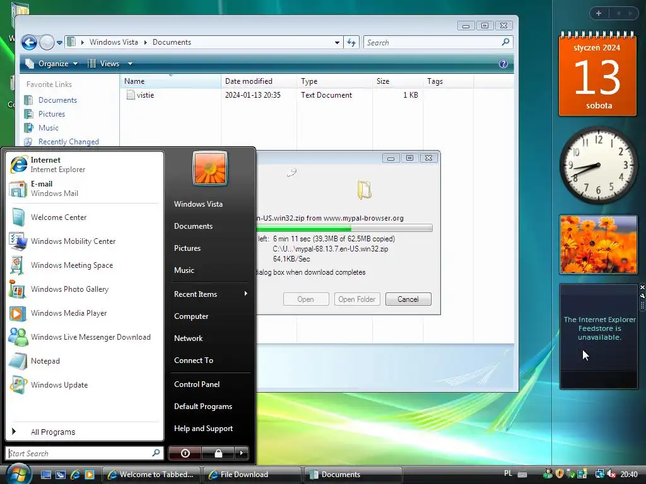Sort by Date modified column header
The height and width of the screenshot is (484, 646).
[x=258, y=81]
